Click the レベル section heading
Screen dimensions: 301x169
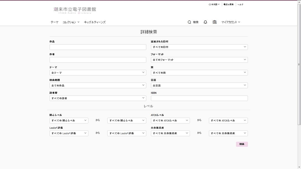point(148,106)
